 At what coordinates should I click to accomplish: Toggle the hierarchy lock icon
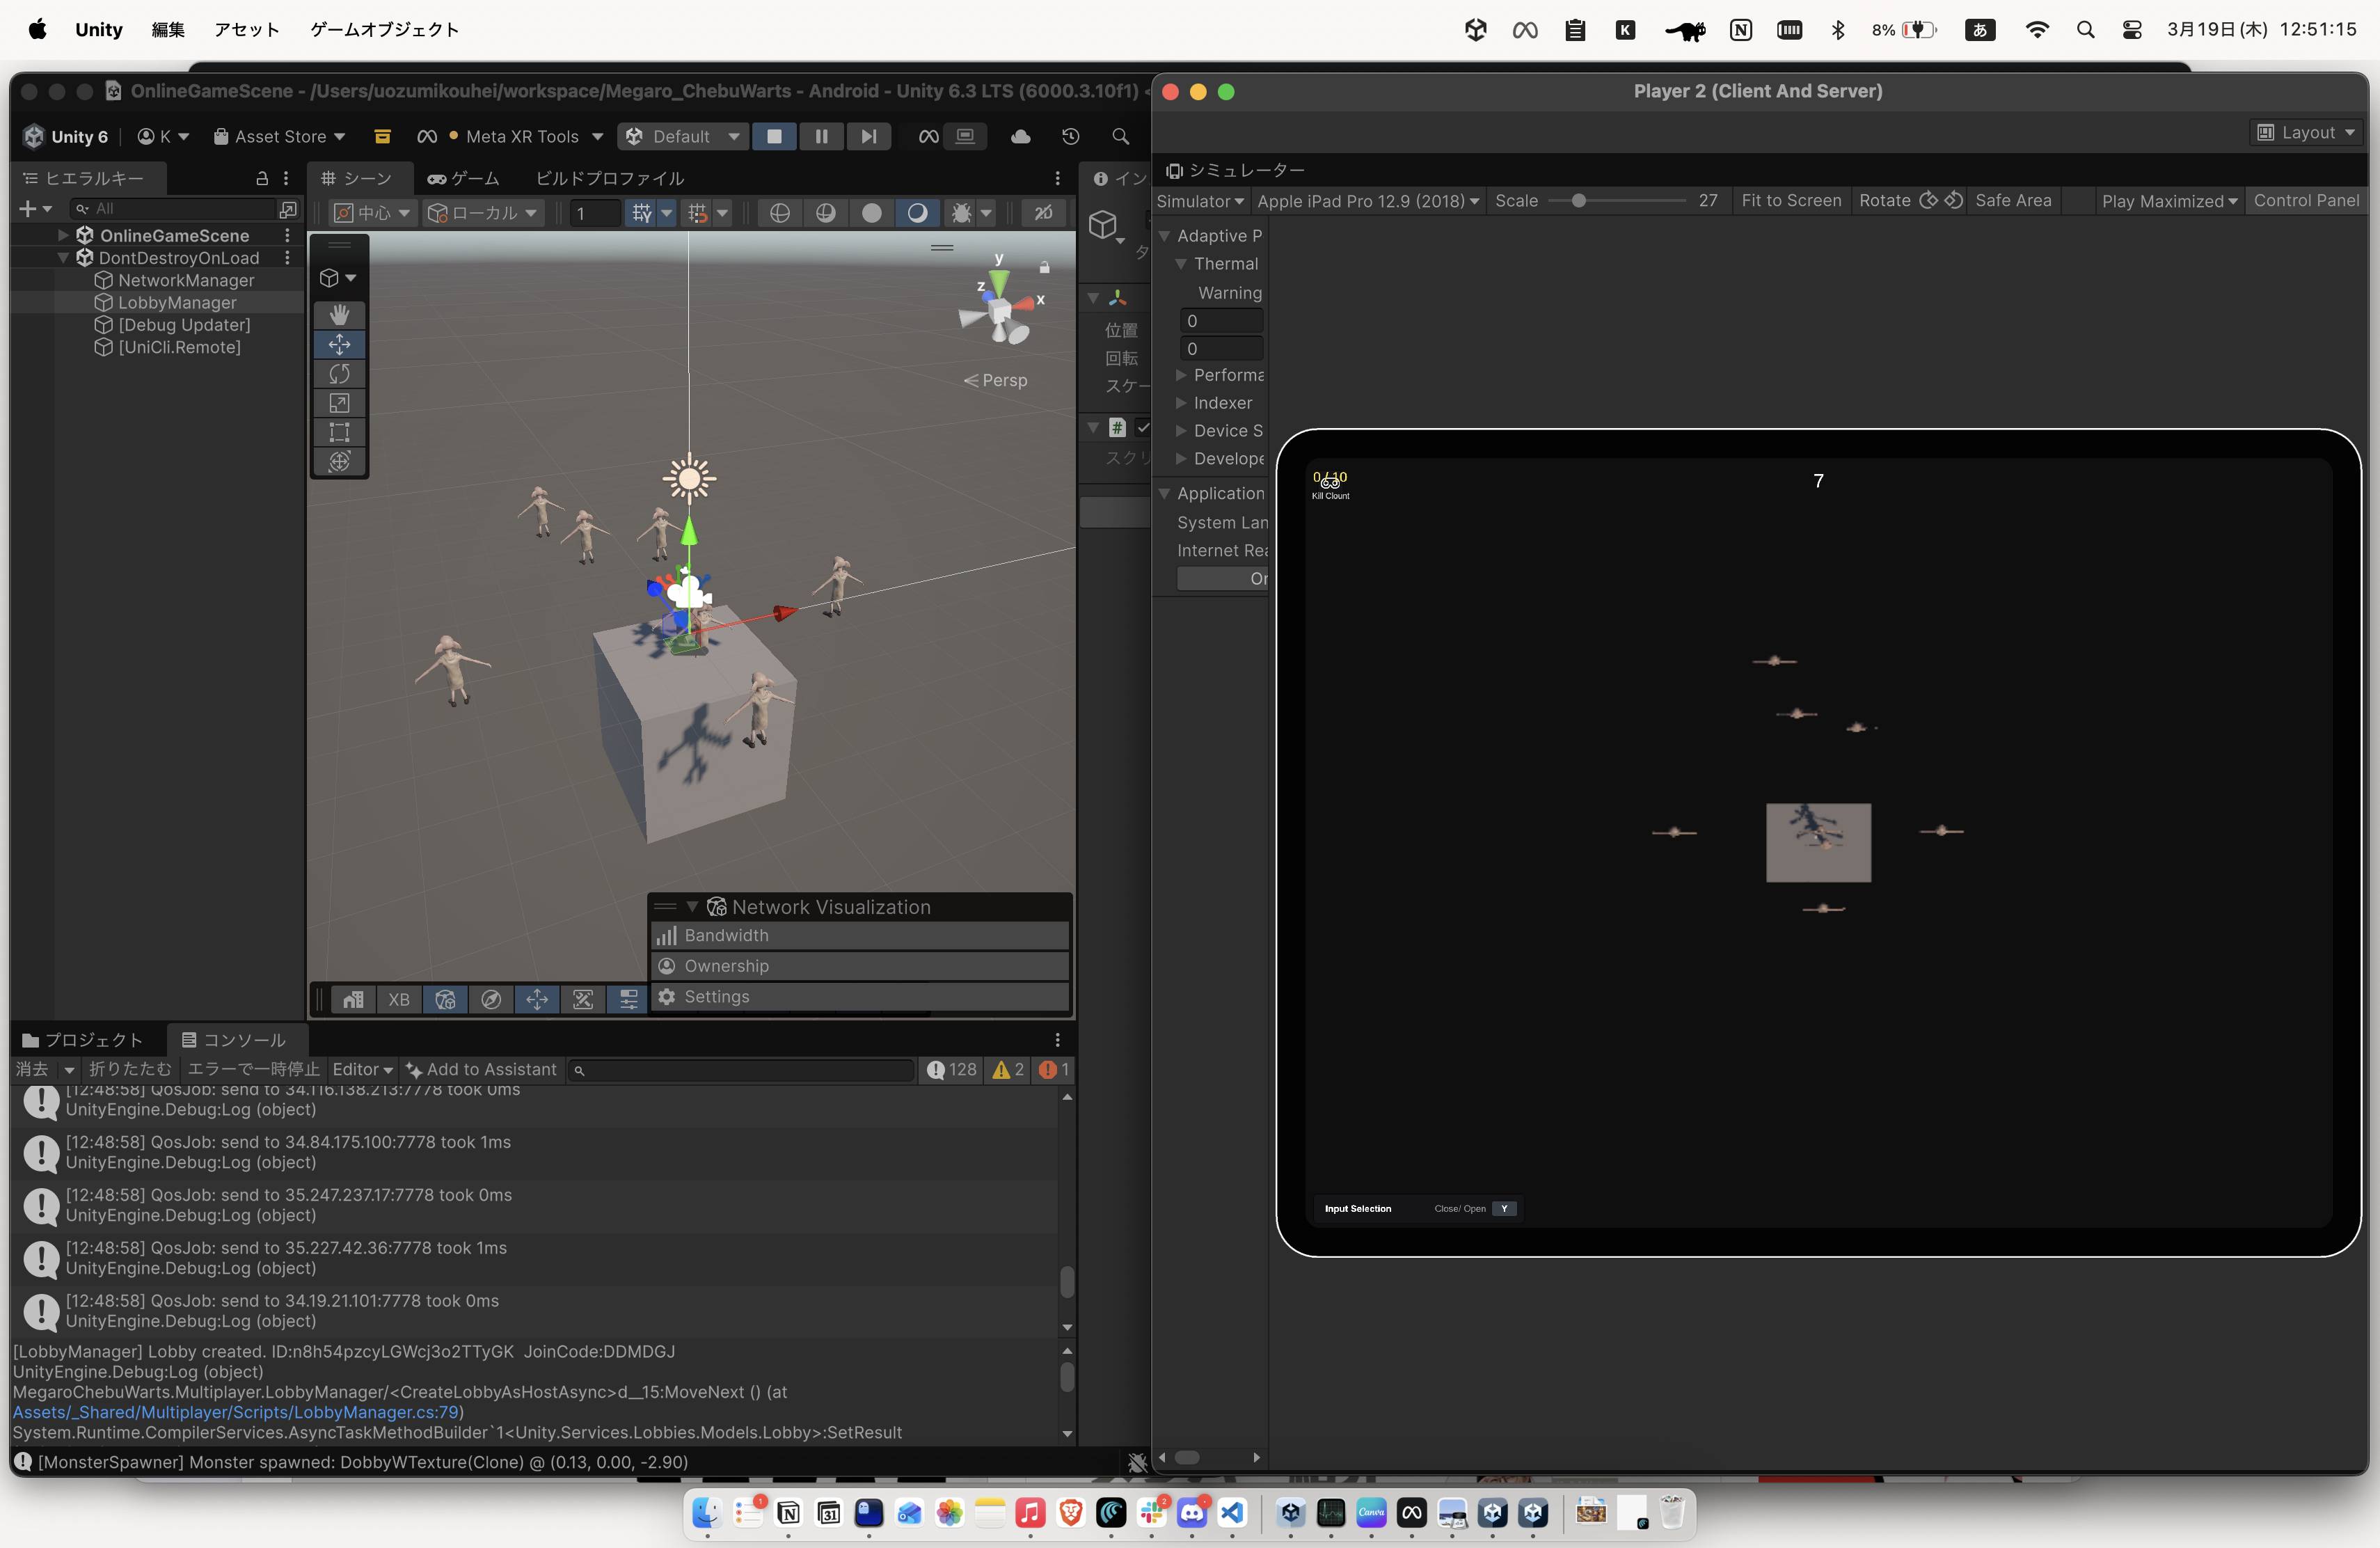(262, 178)
